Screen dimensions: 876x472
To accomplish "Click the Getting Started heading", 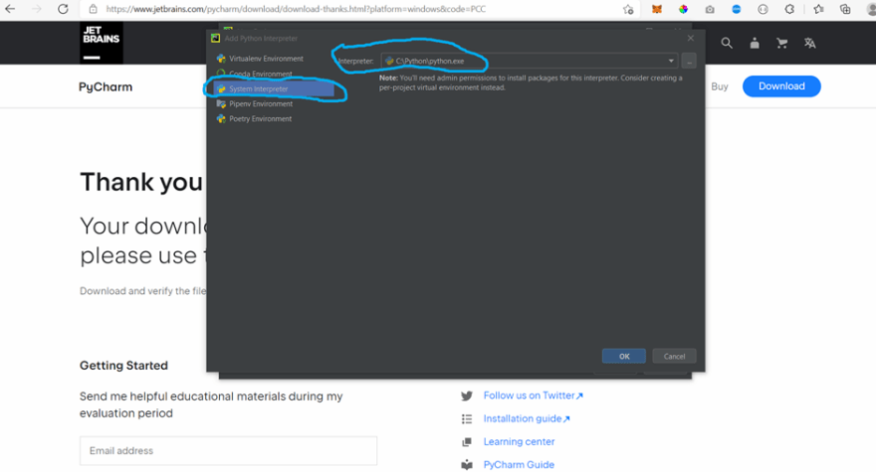I will (123, 366).
